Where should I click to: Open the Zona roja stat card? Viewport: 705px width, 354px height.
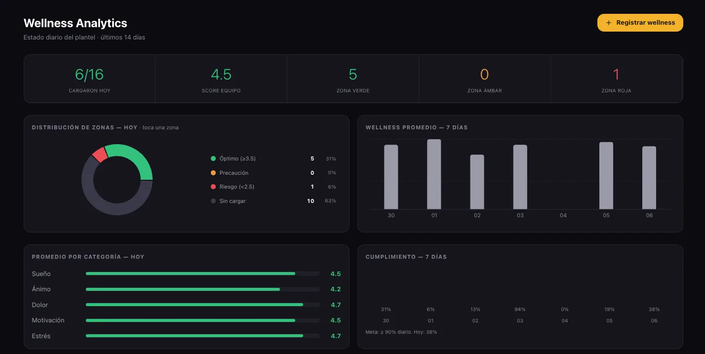click(616, 79)
